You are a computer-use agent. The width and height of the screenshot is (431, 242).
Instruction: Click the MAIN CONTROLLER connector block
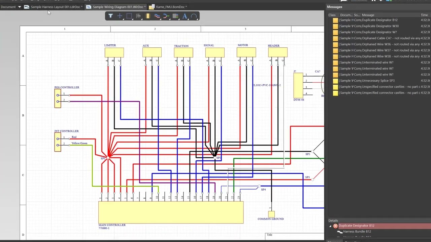[x=171, y=212]
